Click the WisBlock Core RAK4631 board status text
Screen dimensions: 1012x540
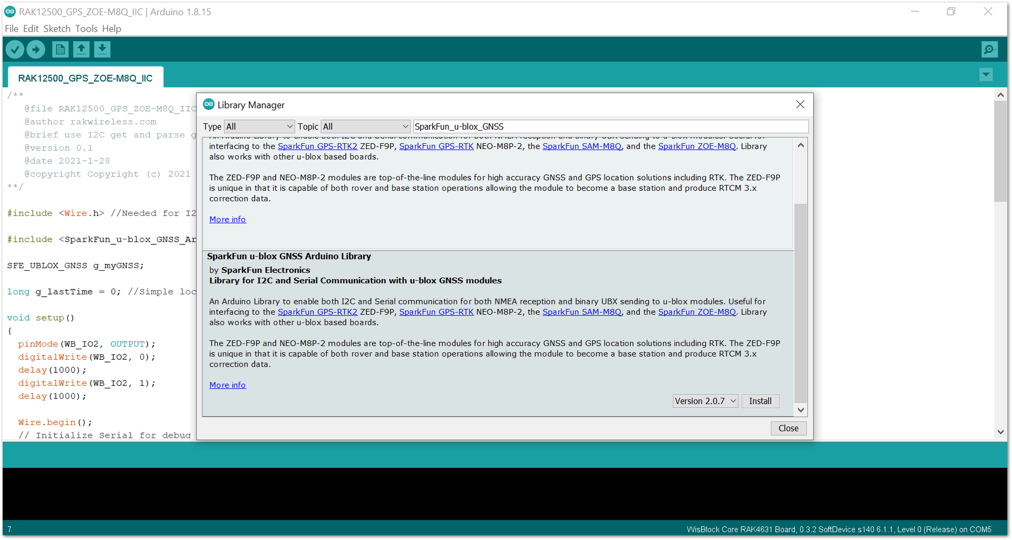[839, 529]
